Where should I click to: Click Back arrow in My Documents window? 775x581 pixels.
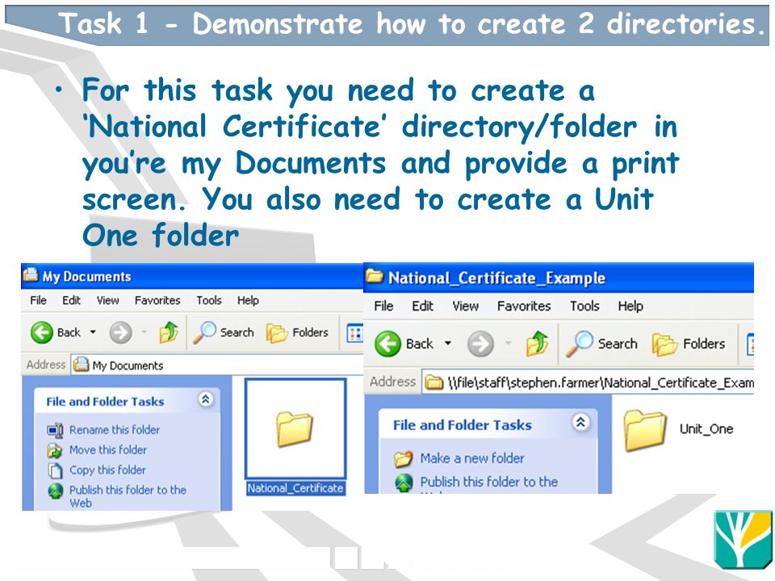[41, 332]
